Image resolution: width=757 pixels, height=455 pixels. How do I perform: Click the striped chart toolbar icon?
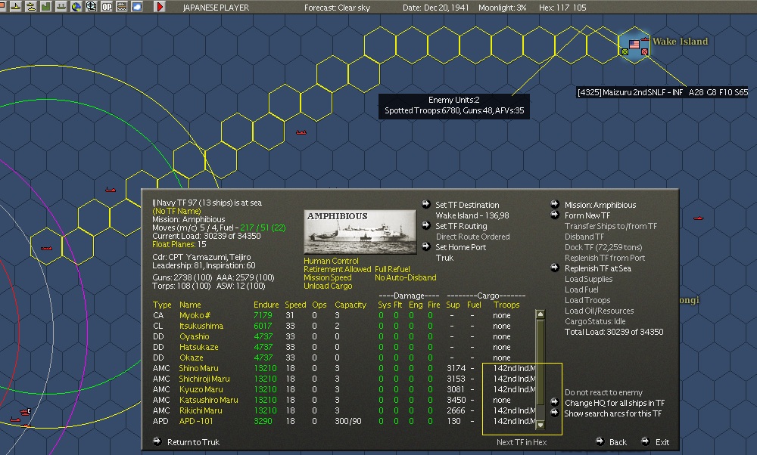tap(122, 6)
